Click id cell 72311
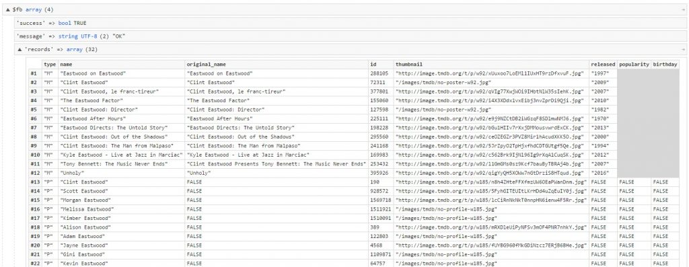 pyautogui.click(x=381, y=82)
